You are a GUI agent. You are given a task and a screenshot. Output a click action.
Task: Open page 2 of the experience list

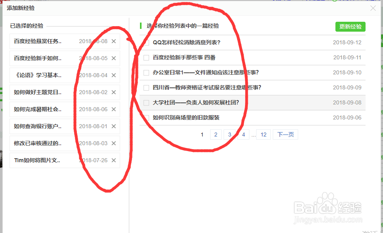216,134
